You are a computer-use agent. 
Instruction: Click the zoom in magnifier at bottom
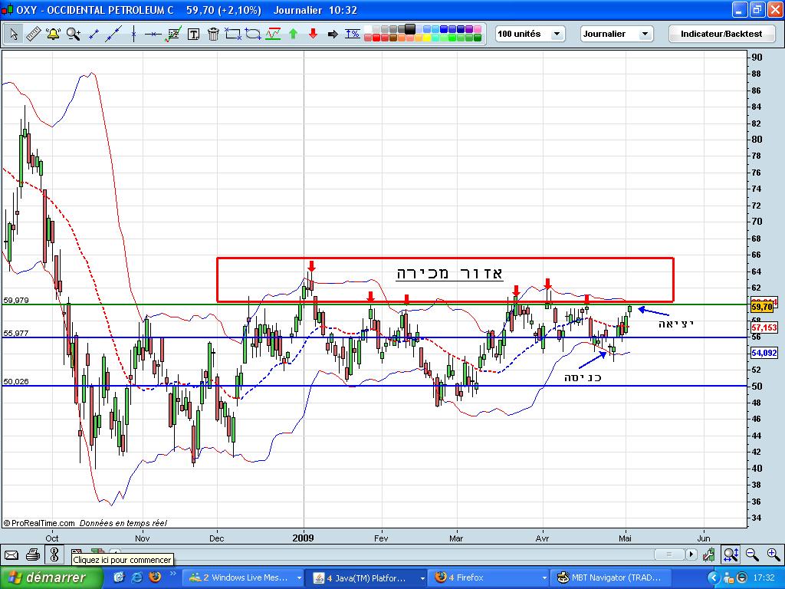773,555
